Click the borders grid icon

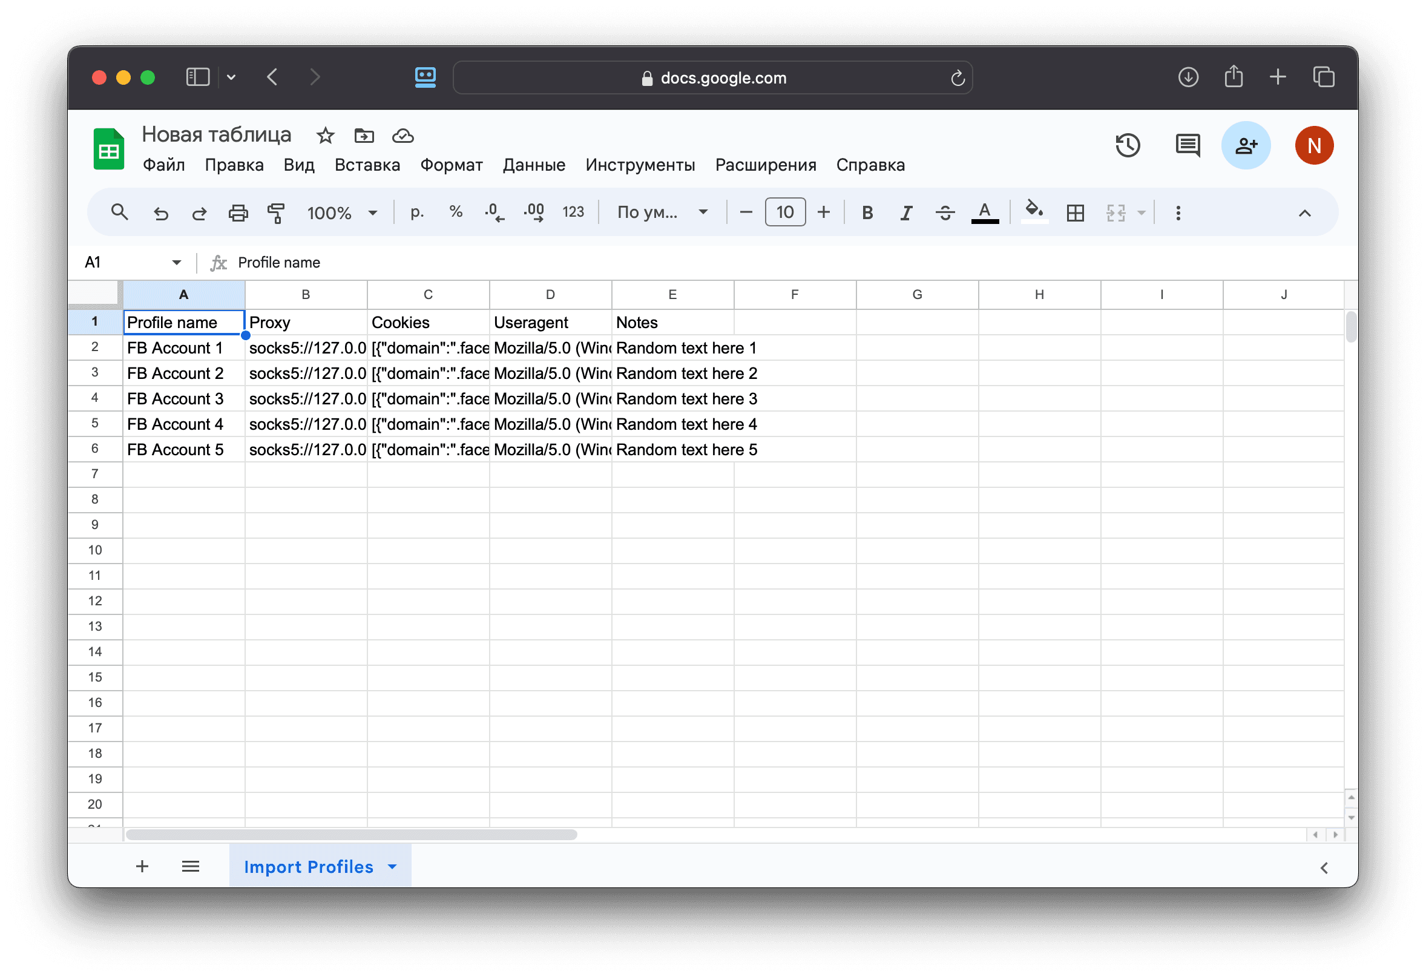pyautogui.click(x=1075, y=213)
